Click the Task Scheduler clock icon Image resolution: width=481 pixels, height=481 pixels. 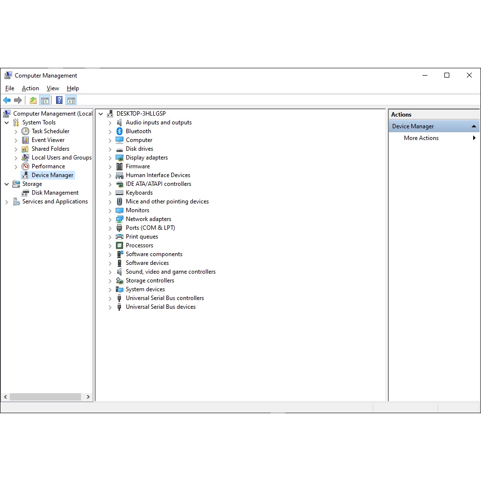[25, 131]
